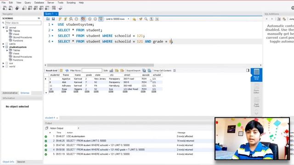
Task: Open the Scripting menu
Action: tap(71, 3)
